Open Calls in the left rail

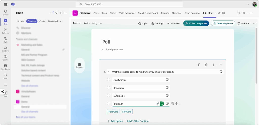tap(6, 40)
